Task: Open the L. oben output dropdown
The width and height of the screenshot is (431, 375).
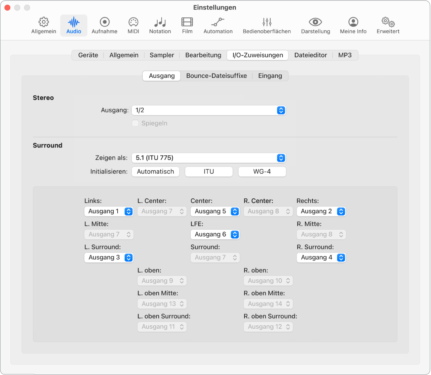Action: coord(162,281)
